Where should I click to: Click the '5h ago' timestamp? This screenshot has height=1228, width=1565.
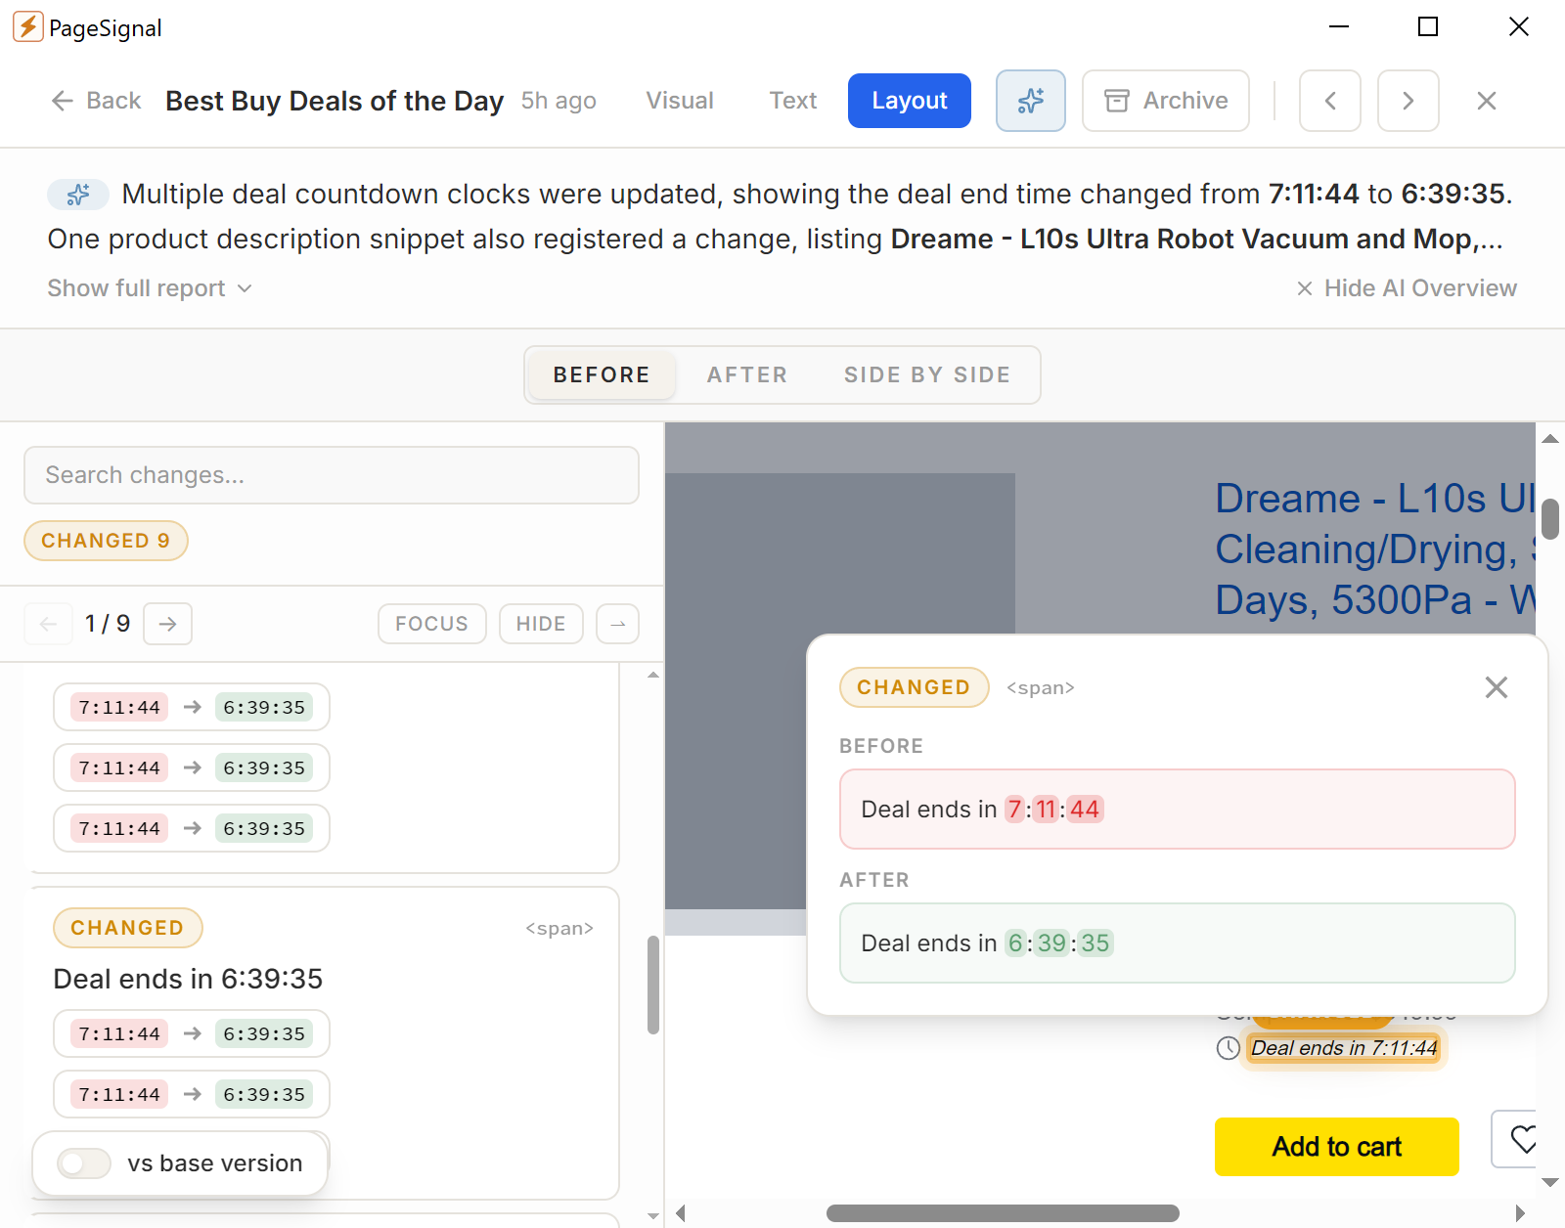559,101
